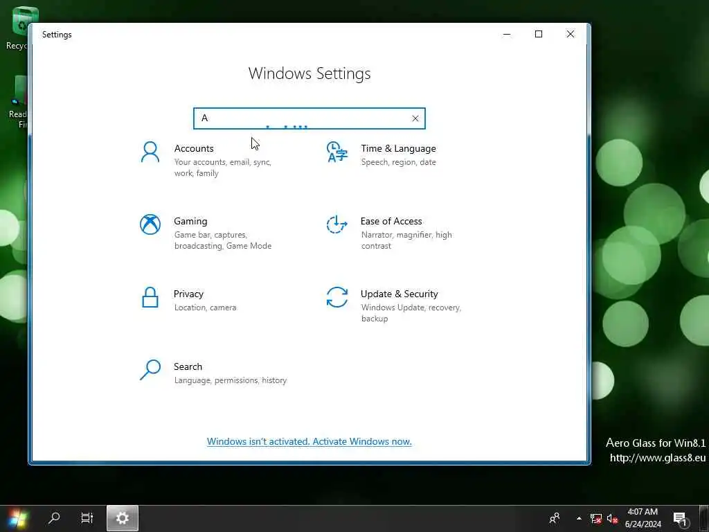The image size is (709, 532).
Task: Open the muted volume tray icon
Action: [x=612, y=518]
